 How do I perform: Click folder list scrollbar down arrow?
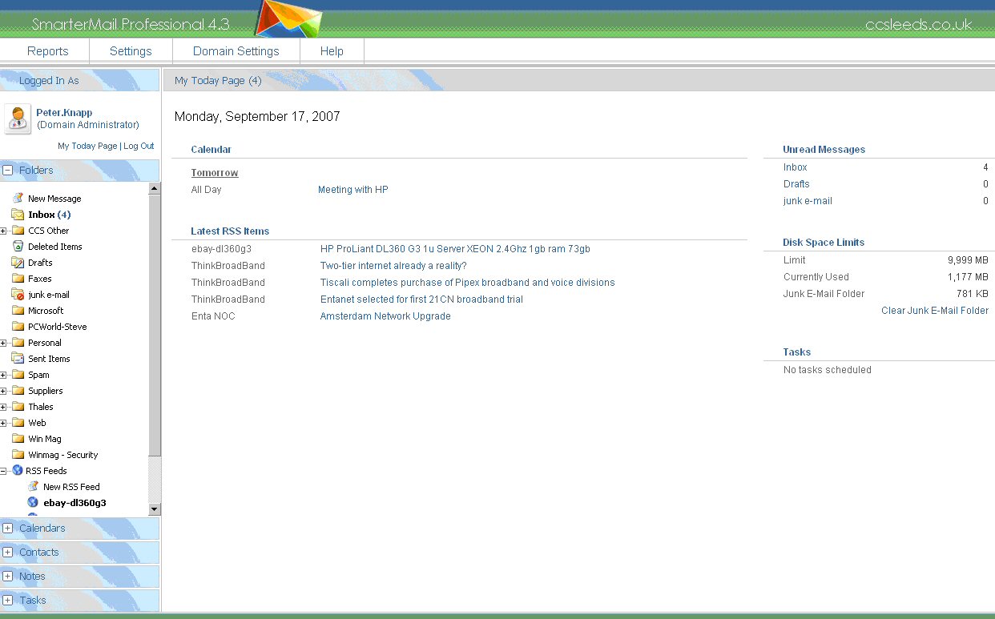click(155, 508)
